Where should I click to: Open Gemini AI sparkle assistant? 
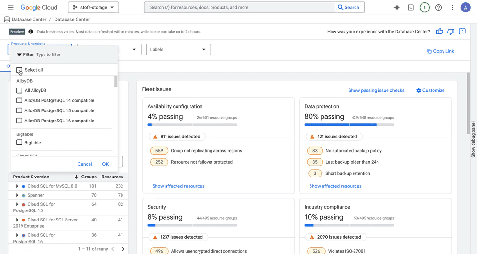tap(397, 7)
